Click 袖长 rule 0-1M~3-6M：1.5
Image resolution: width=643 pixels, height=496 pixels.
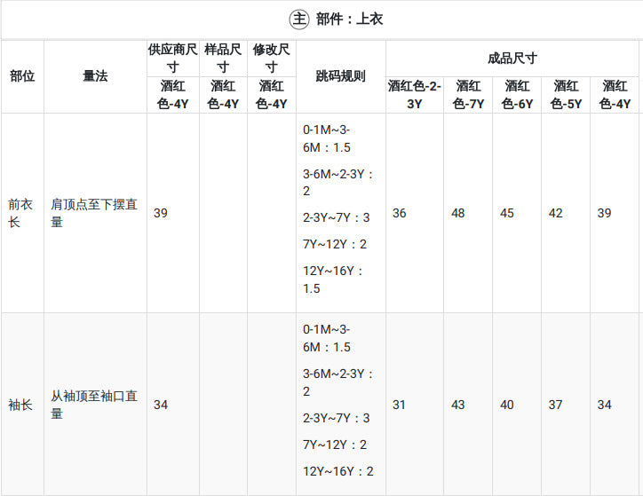pyautogui.click(x=327, y=338)
